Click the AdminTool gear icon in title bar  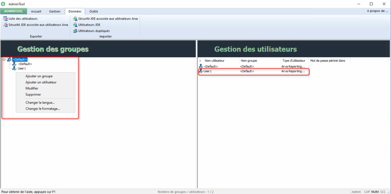tap(3, 4)
